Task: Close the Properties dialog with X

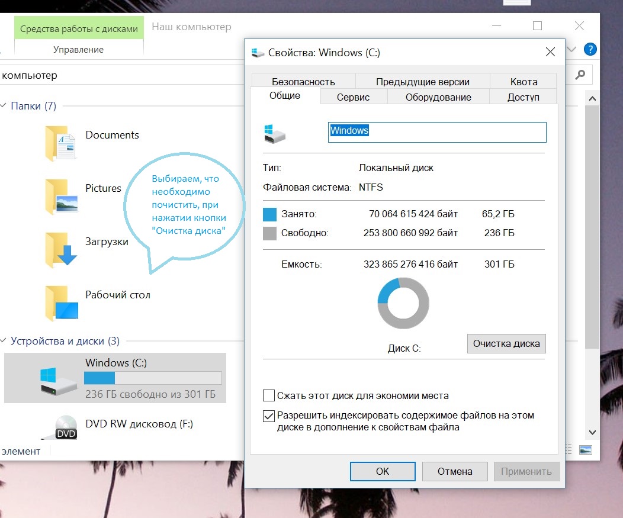Action: [550, 52]
